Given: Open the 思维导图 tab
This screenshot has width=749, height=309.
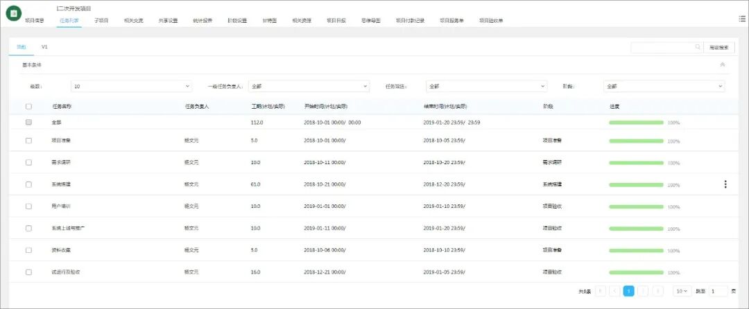Looking at the screenshot, I should pyautogui.click(x=370, y=21).
